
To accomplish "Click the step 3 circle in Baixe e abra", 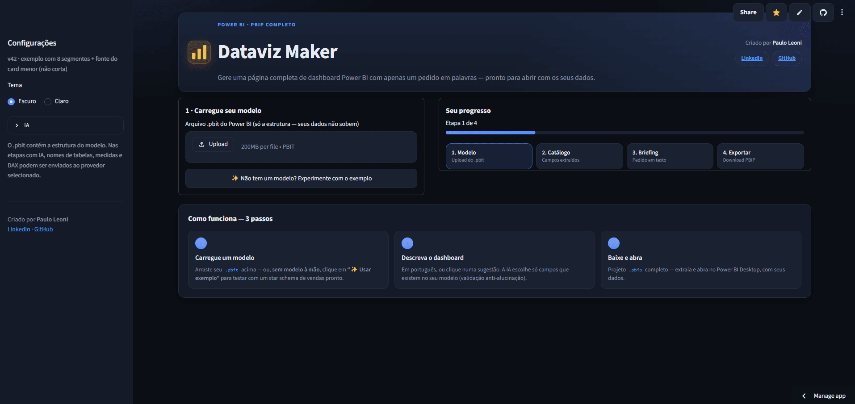I will pos(614,243).
